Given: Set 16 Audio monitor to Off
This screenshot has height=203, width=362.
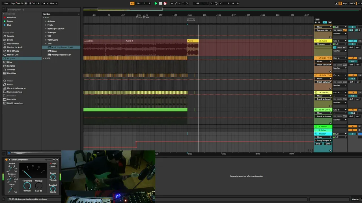Looking at the screenshot, I should point(345,47).
